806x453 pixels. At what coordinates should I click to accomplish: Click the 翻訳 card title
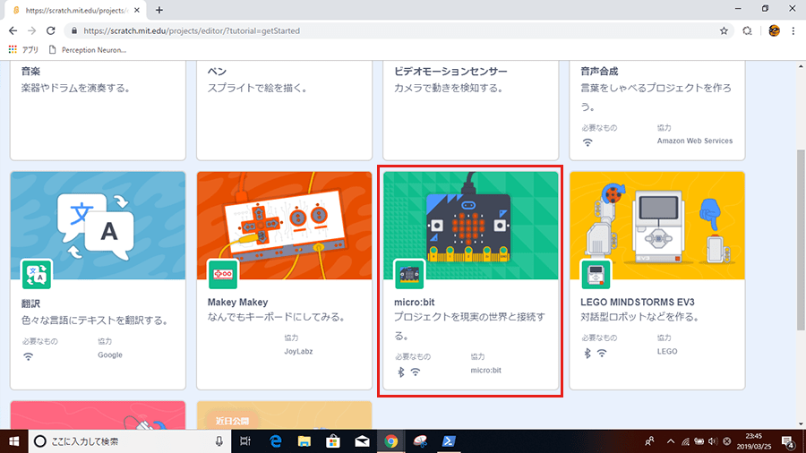[x=30, y=303]
